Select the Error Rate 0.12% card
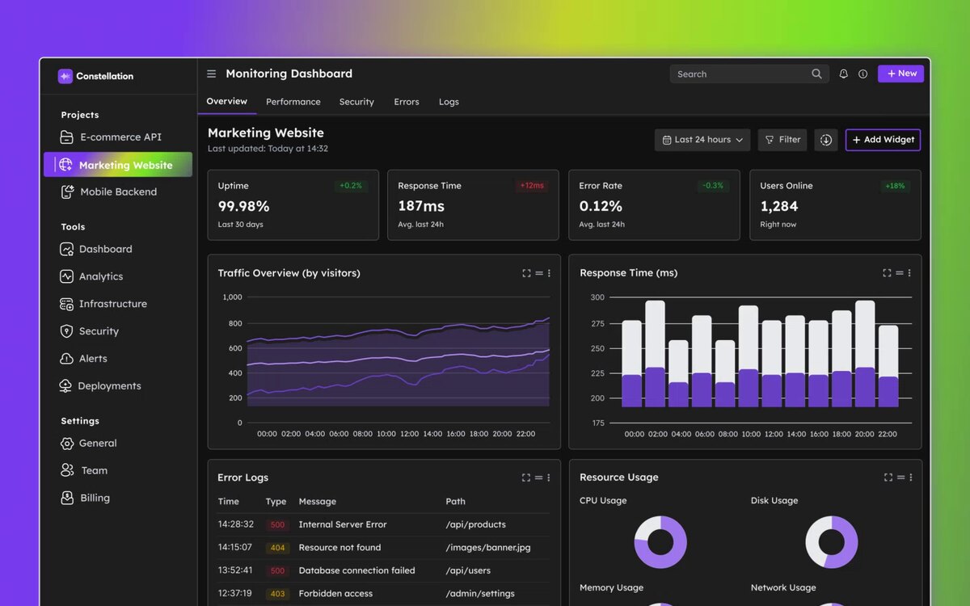 pyautogui.click(x=654, y=205)
